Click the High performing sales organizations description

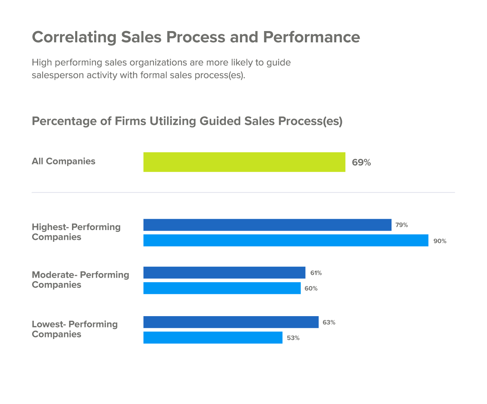point(161,69)
